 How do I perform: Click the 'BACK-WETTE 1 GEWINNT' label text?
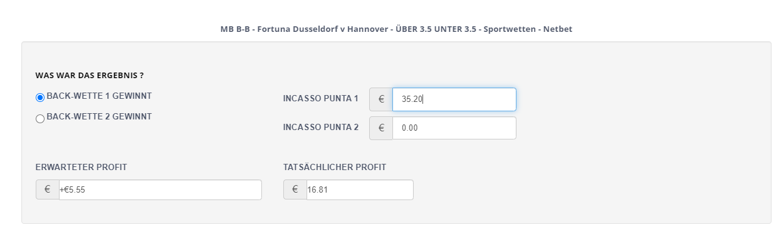tap(99, 96)
